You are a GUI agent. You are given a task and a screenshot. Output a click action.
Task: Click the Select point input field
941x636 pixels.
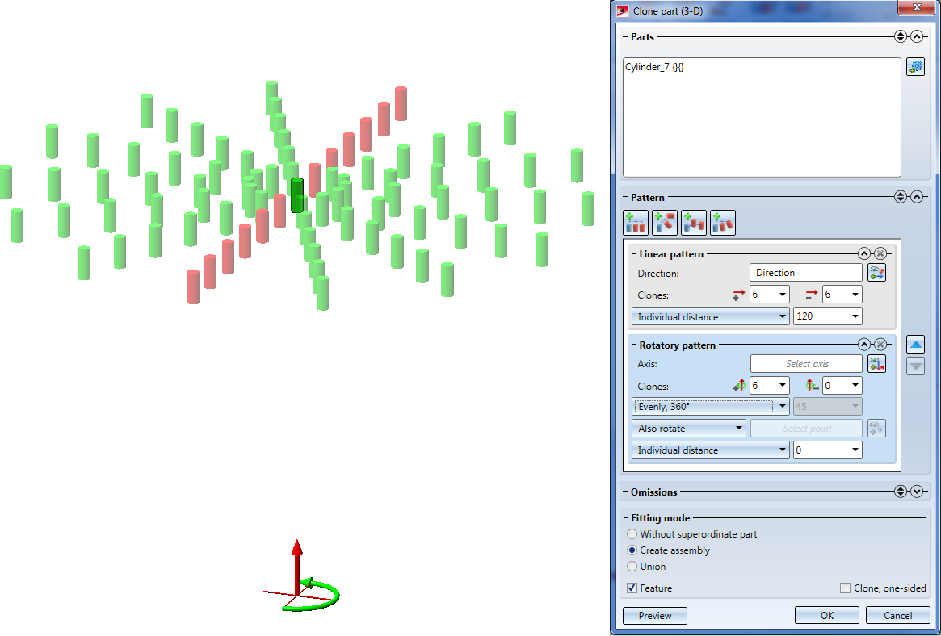806,429
